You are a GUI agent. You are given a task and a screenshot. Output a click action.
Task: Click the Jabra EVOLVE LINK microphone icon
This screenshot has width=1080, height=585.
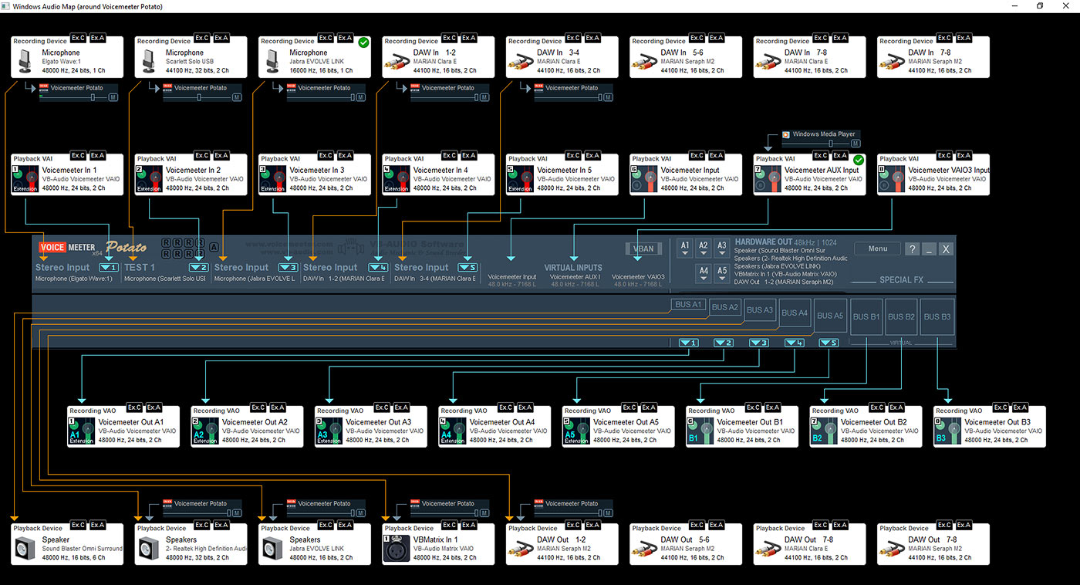(274, 61)
